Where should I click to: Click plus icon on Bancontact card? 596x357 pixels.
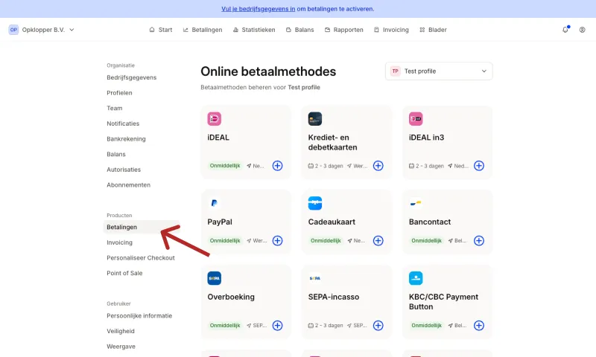coord(479,240)
